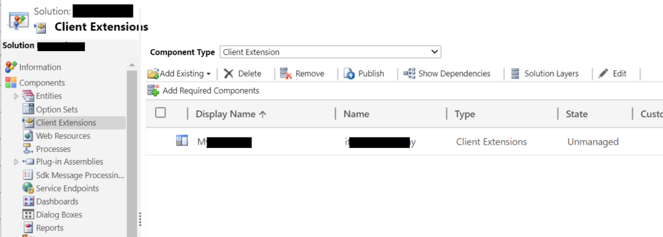Click the Remove component icon

point(286,74)
